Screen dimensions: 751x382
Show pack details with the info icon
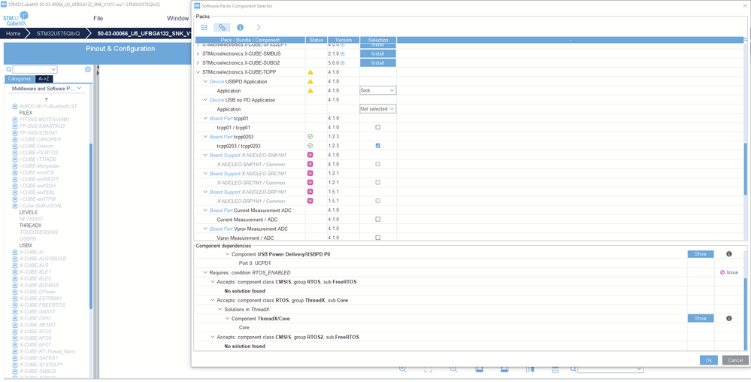[240, 27]
